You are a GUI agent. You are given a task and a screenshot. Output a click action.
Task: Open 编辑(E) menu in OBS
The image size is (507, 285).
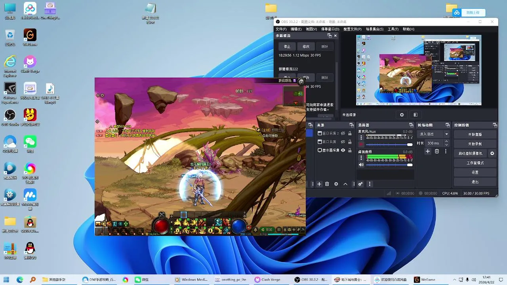click(x=296, y=29)
